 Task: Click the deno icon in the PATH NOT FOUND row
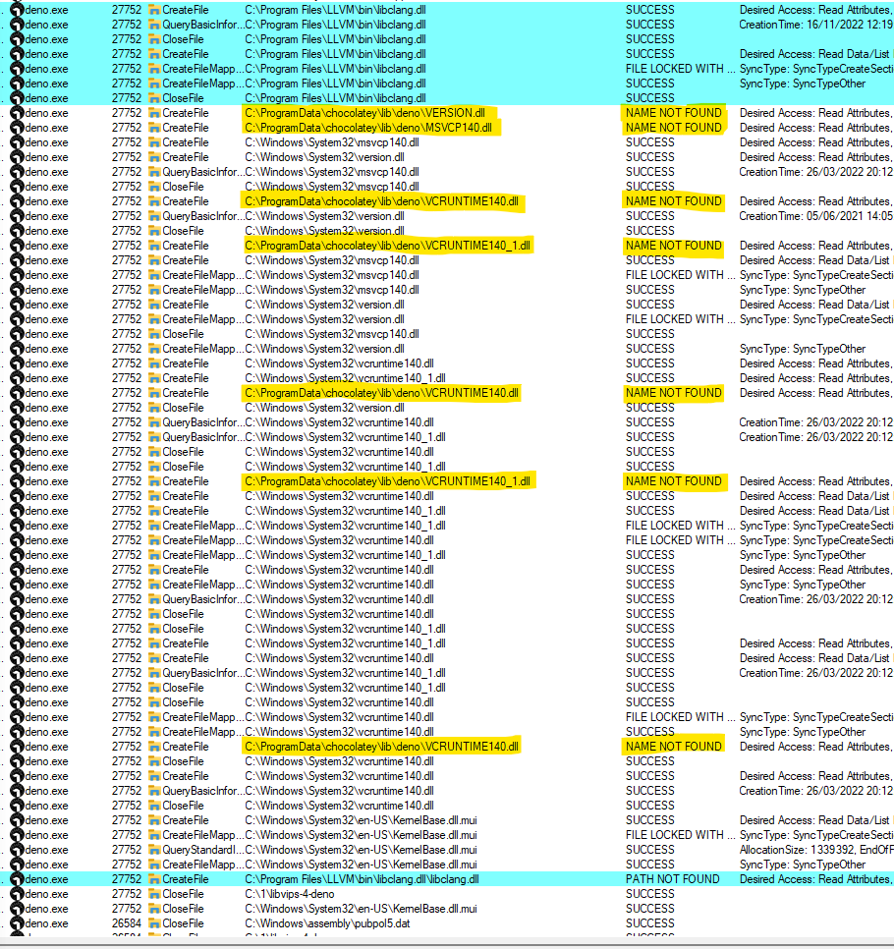[18, 879]
